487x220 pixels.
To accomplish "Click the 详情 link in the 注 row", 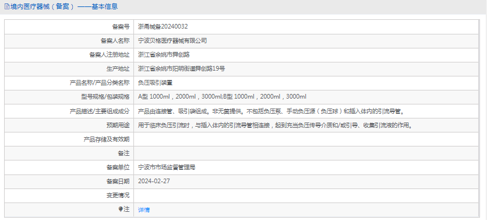I will pyautogui.click(x=144, y=210).
